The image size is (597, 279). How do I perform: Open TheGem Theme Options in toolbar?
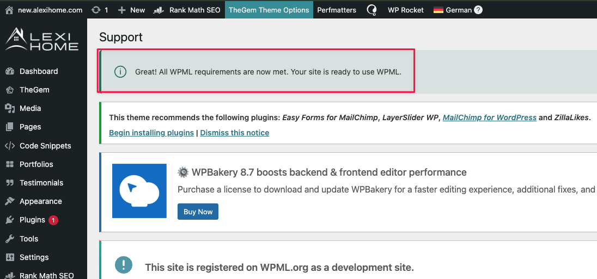(269, 10)
